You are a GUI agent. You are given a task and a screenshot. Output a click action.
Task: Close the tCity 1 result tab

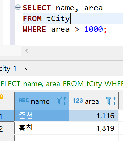click(x=25, y=68)
